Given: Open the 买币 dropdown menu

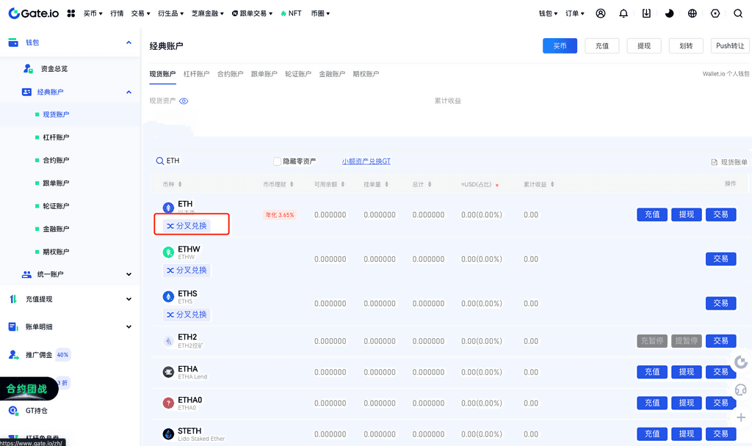Looking at the screenshot, I should [x=93, y=13].
